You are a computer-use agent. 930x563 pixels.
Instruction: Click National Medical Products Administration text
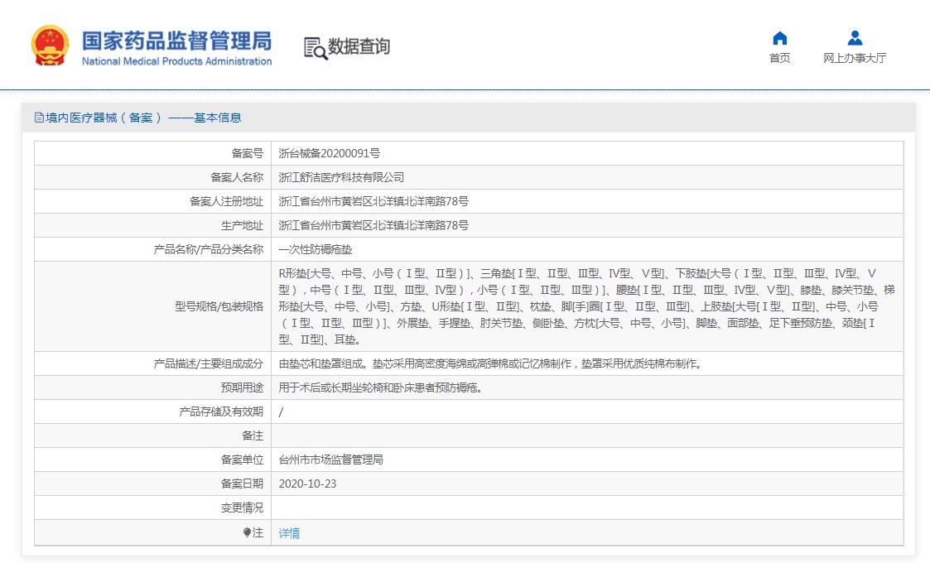tap(176, 61)
